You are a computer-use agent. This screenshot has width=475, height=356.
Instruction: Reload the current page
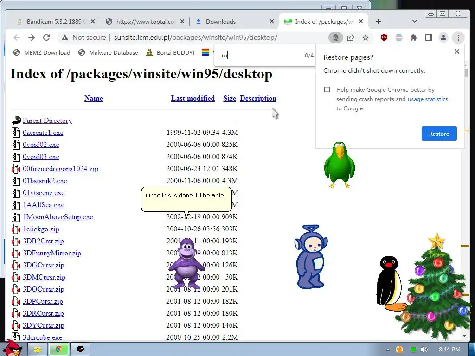pyautogui.click(x=46, y=38)
